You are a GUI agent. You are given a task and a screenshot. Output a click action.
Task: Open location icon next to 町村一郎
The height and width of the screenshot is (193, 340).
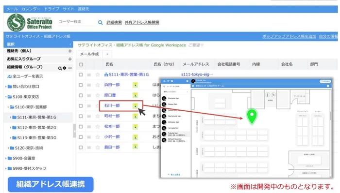coord(136,116)
